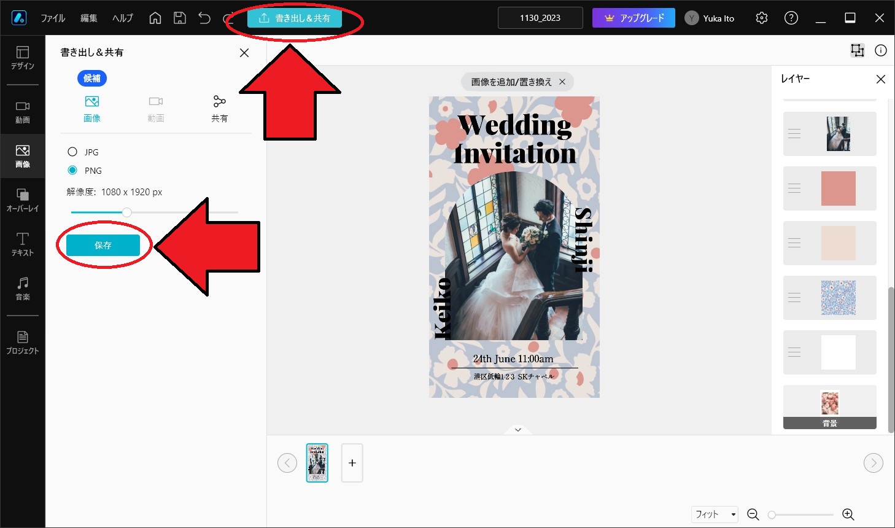The width and height of the screenshot is (895, 528).
Task: Select the Shinji vertical text
Action: (x=584, y=239)
